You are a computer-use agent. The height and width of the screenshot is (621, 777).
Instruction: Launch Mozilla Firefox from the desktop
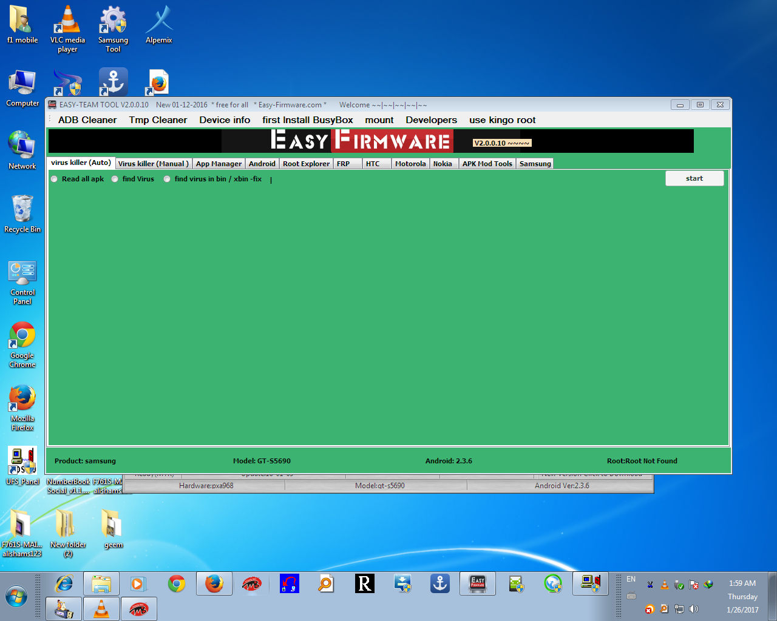pos(22,408)
